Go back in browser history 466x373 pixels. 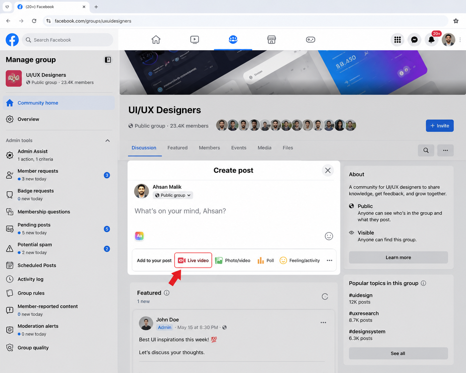8,21
